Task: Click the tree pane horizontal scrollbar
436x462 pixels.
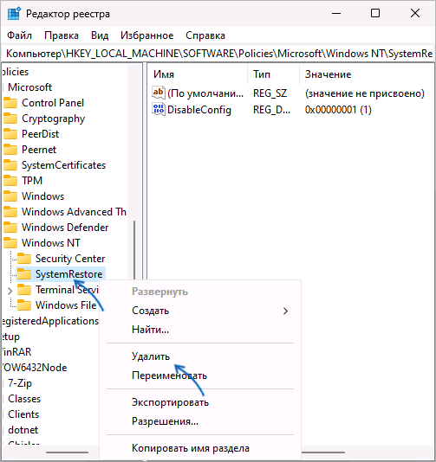Action: pos(67,452)
